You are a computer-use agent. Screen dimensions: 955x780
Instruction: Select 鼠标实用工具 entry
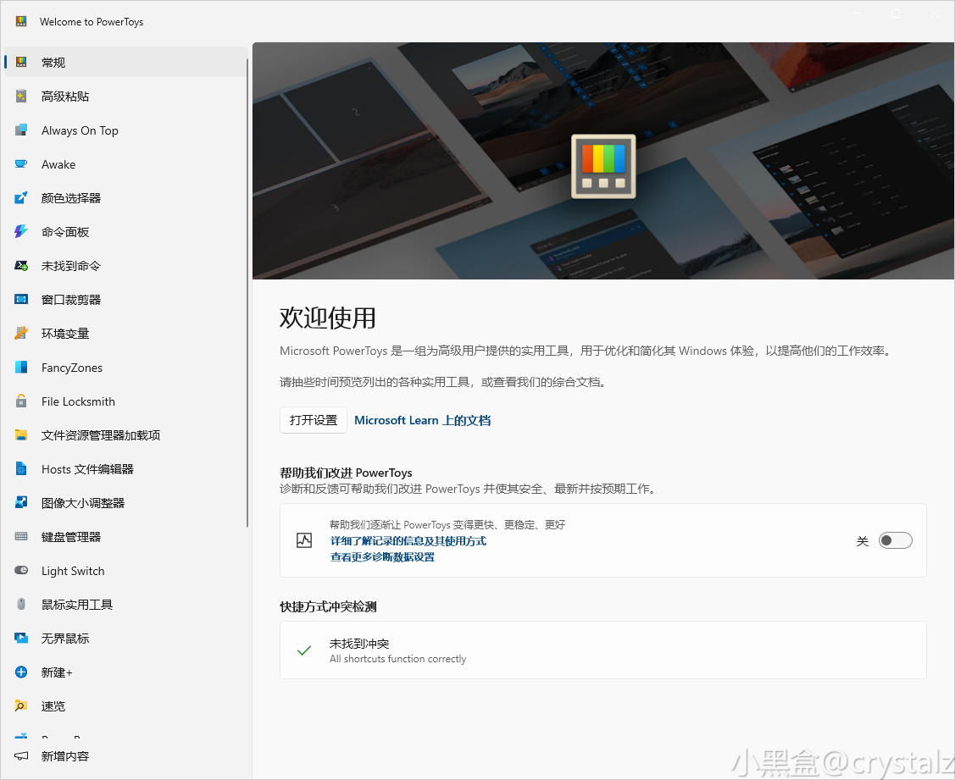click(x=125, y=605)
